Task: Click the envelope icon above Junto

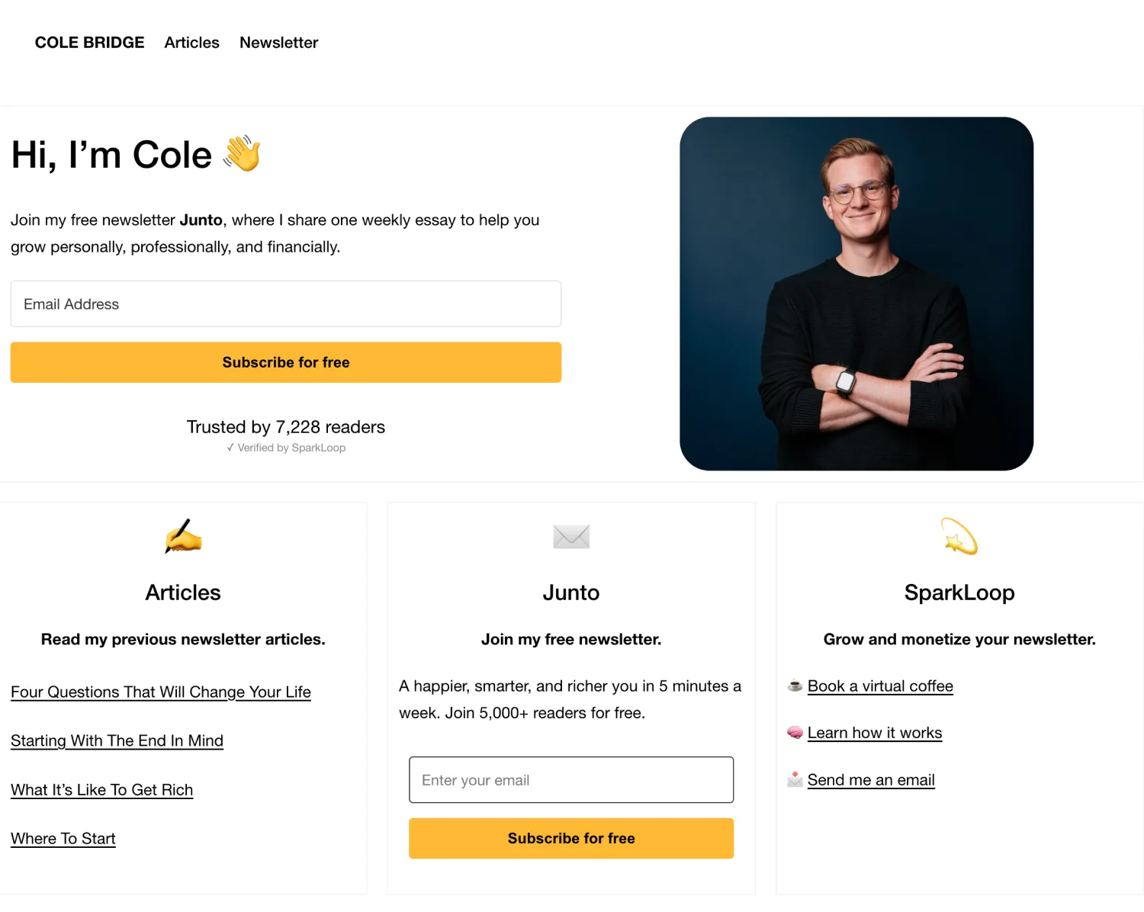Action: point(571,536)
